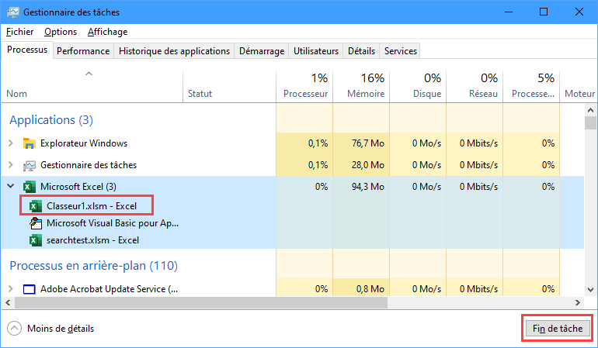Switch to the Services tab
598x348 pixels.
point(401,51)
